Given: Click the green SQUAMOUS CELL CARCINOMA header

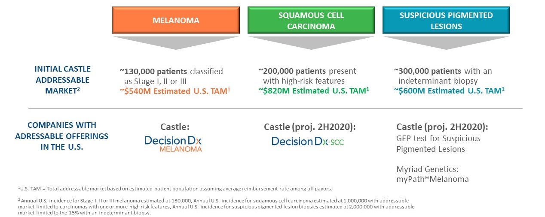Looking at the screenshot, I should coord(312,20).
